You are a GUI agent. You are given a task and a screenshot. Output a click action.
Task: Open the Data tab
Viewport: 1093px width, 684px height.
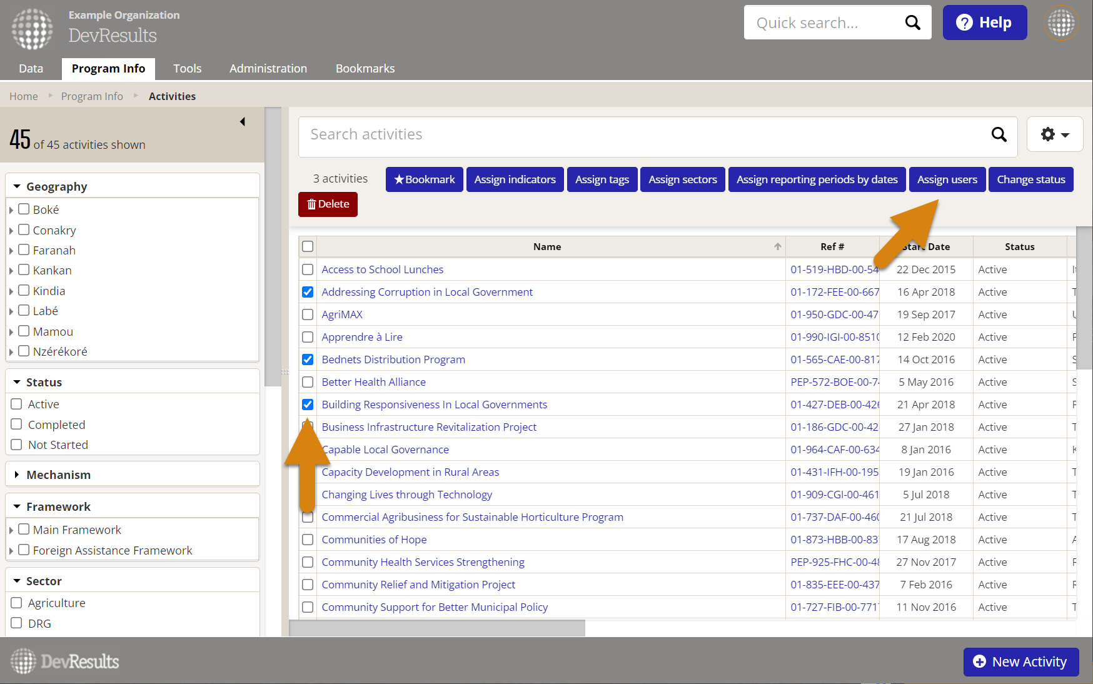coord(31,69)
